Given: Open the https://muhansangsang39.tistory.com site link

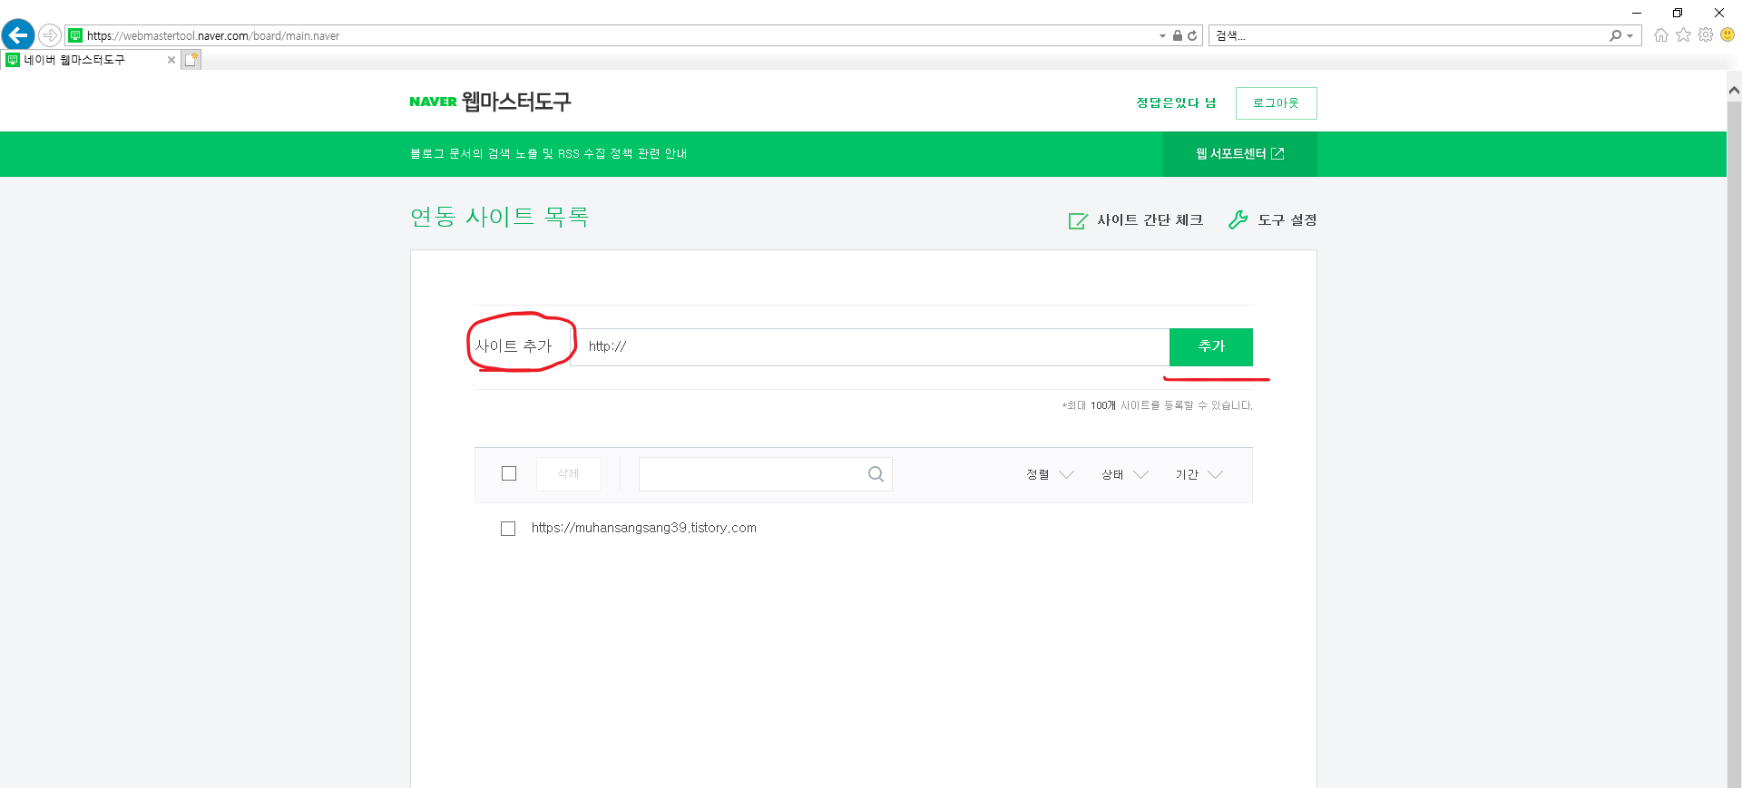Looking at the screenshot, I should pos(644,528).
